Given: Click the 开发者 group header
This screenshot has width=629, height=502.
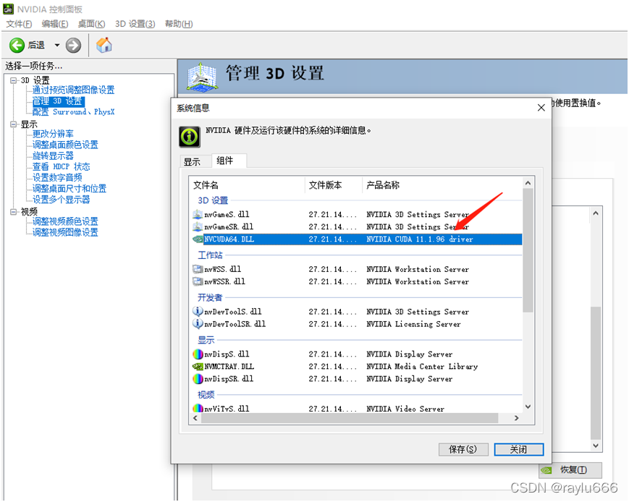Looking at the screenshot, I should [210, 297].
